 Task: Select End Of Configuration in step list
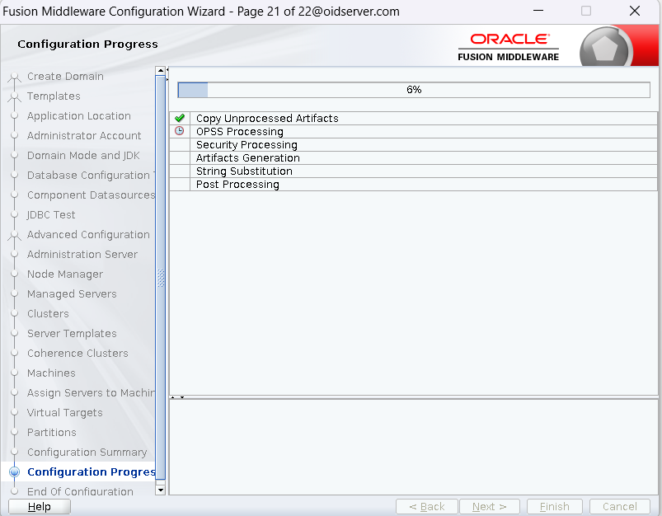point(80,492)
